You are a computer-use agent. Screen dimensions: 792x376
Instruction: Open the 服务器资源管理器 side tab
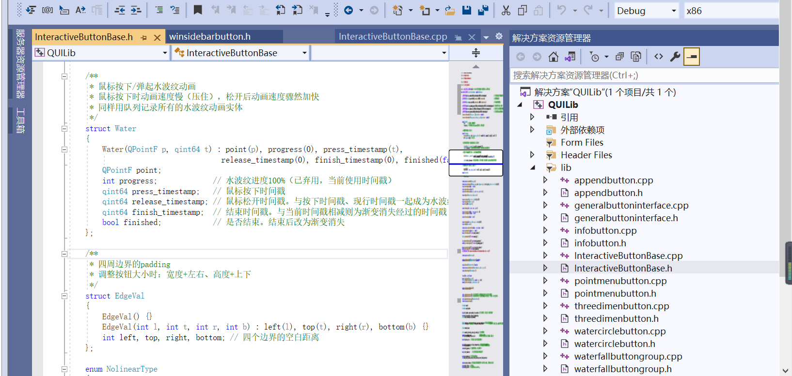coord(20,63)
